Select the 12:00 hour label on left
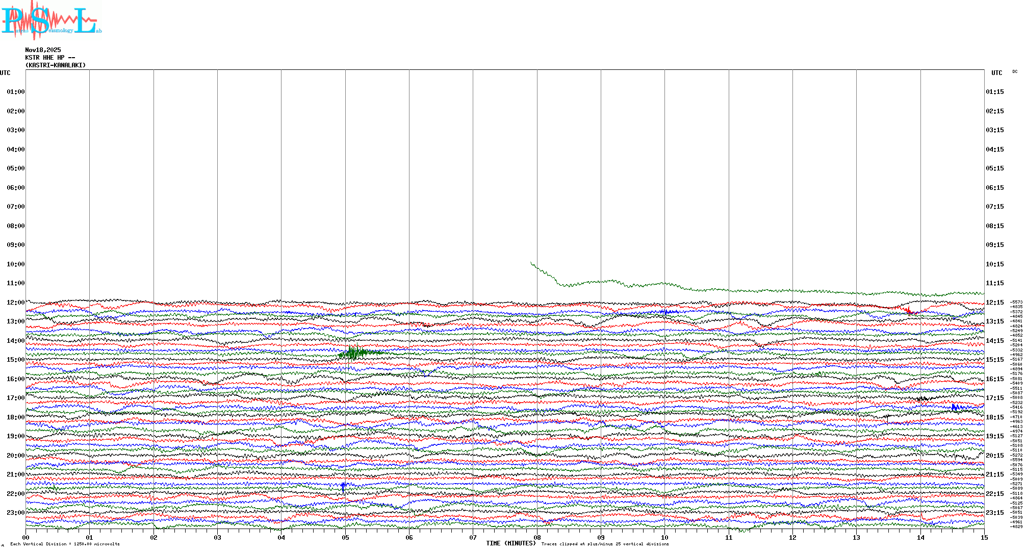1025x551 pixels. click(x=15, y=303)
